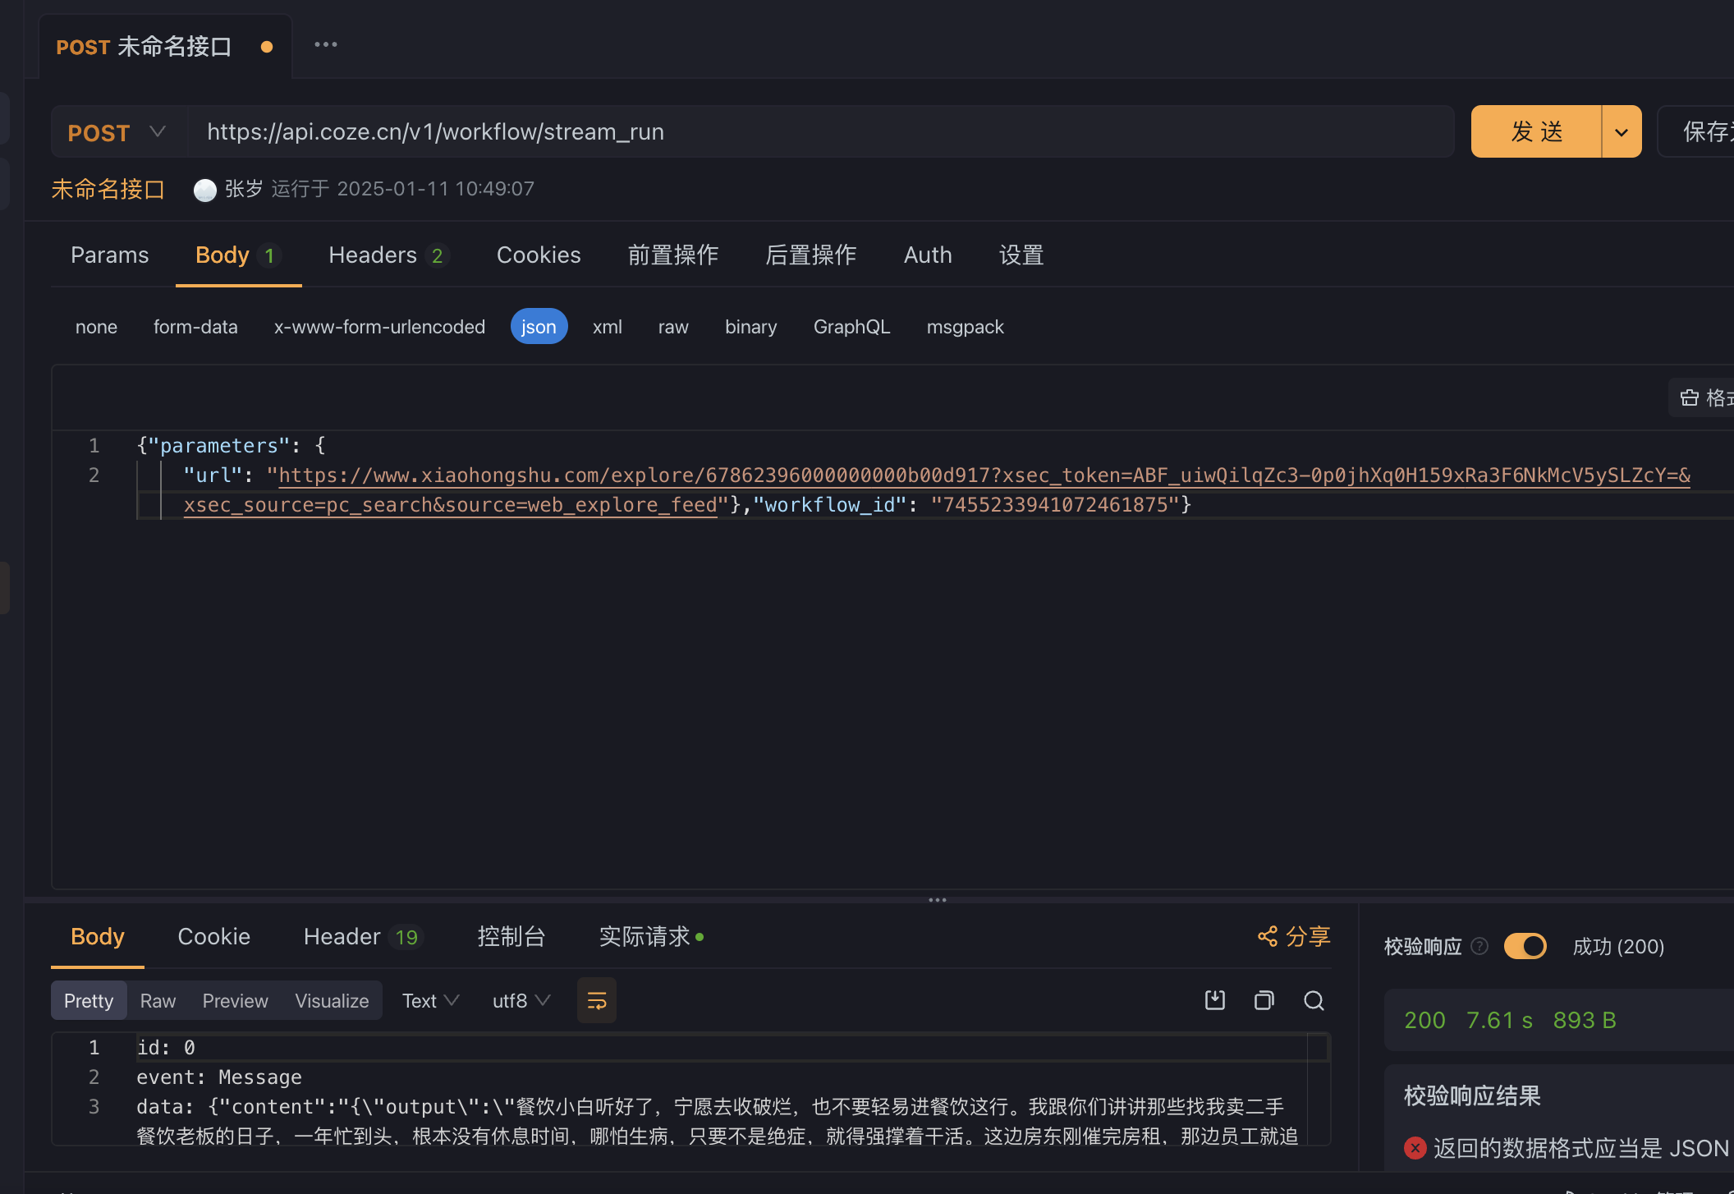This screenshot has width=1734, height=1194.
Task: Expand the send button arrow dropdown
Action: coord(1622,132)
